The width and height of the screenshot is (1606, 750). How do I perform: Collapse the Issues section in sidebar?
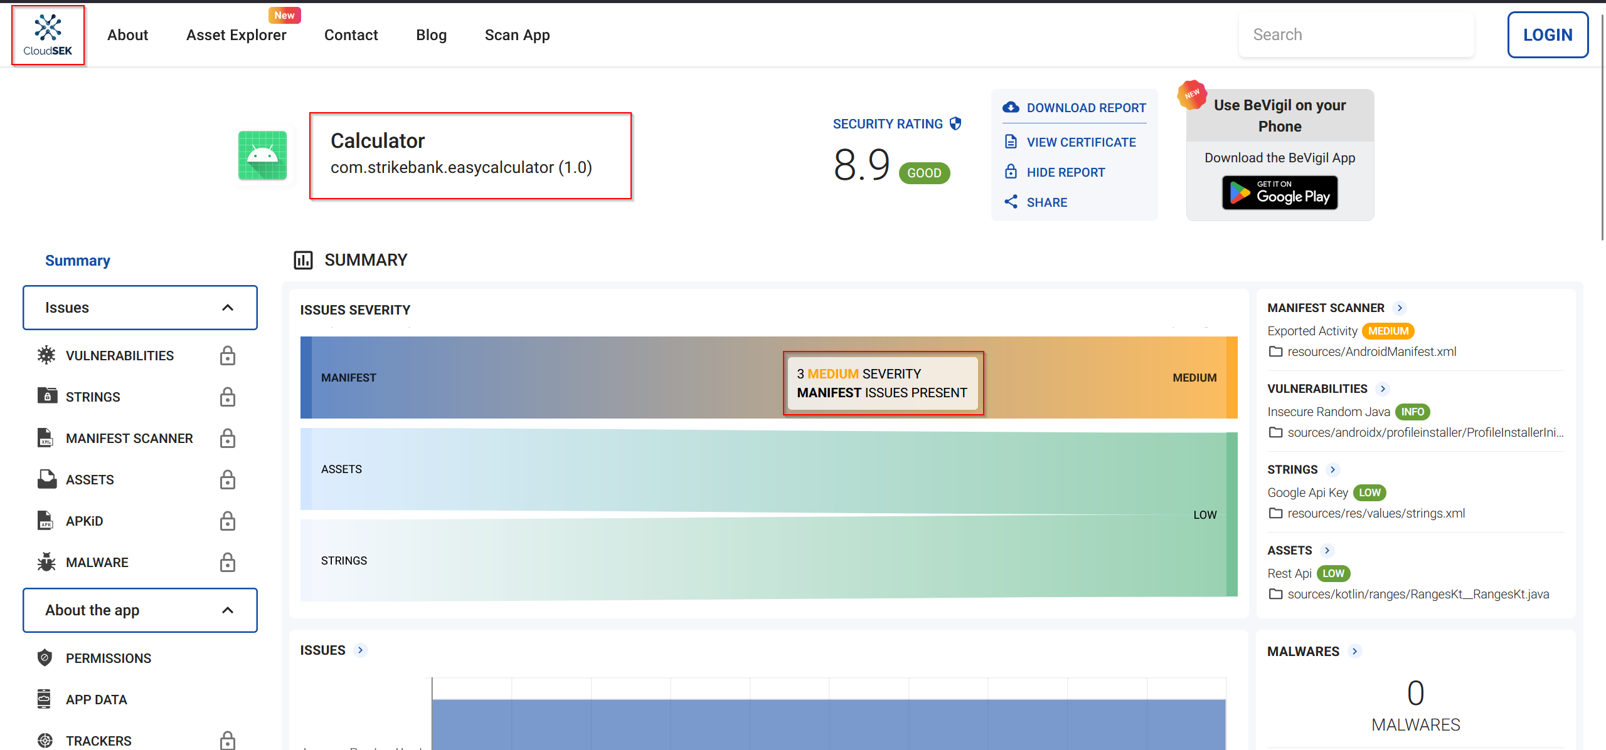[228, 308]
